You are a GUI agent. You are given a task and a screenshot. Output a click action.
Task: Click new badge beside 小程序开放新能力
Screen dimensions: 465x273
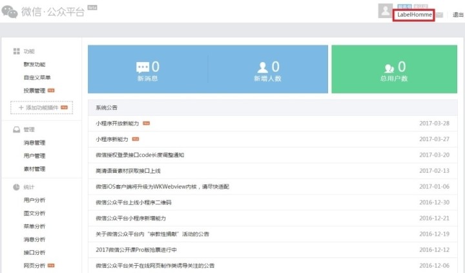tap(146, 123)
